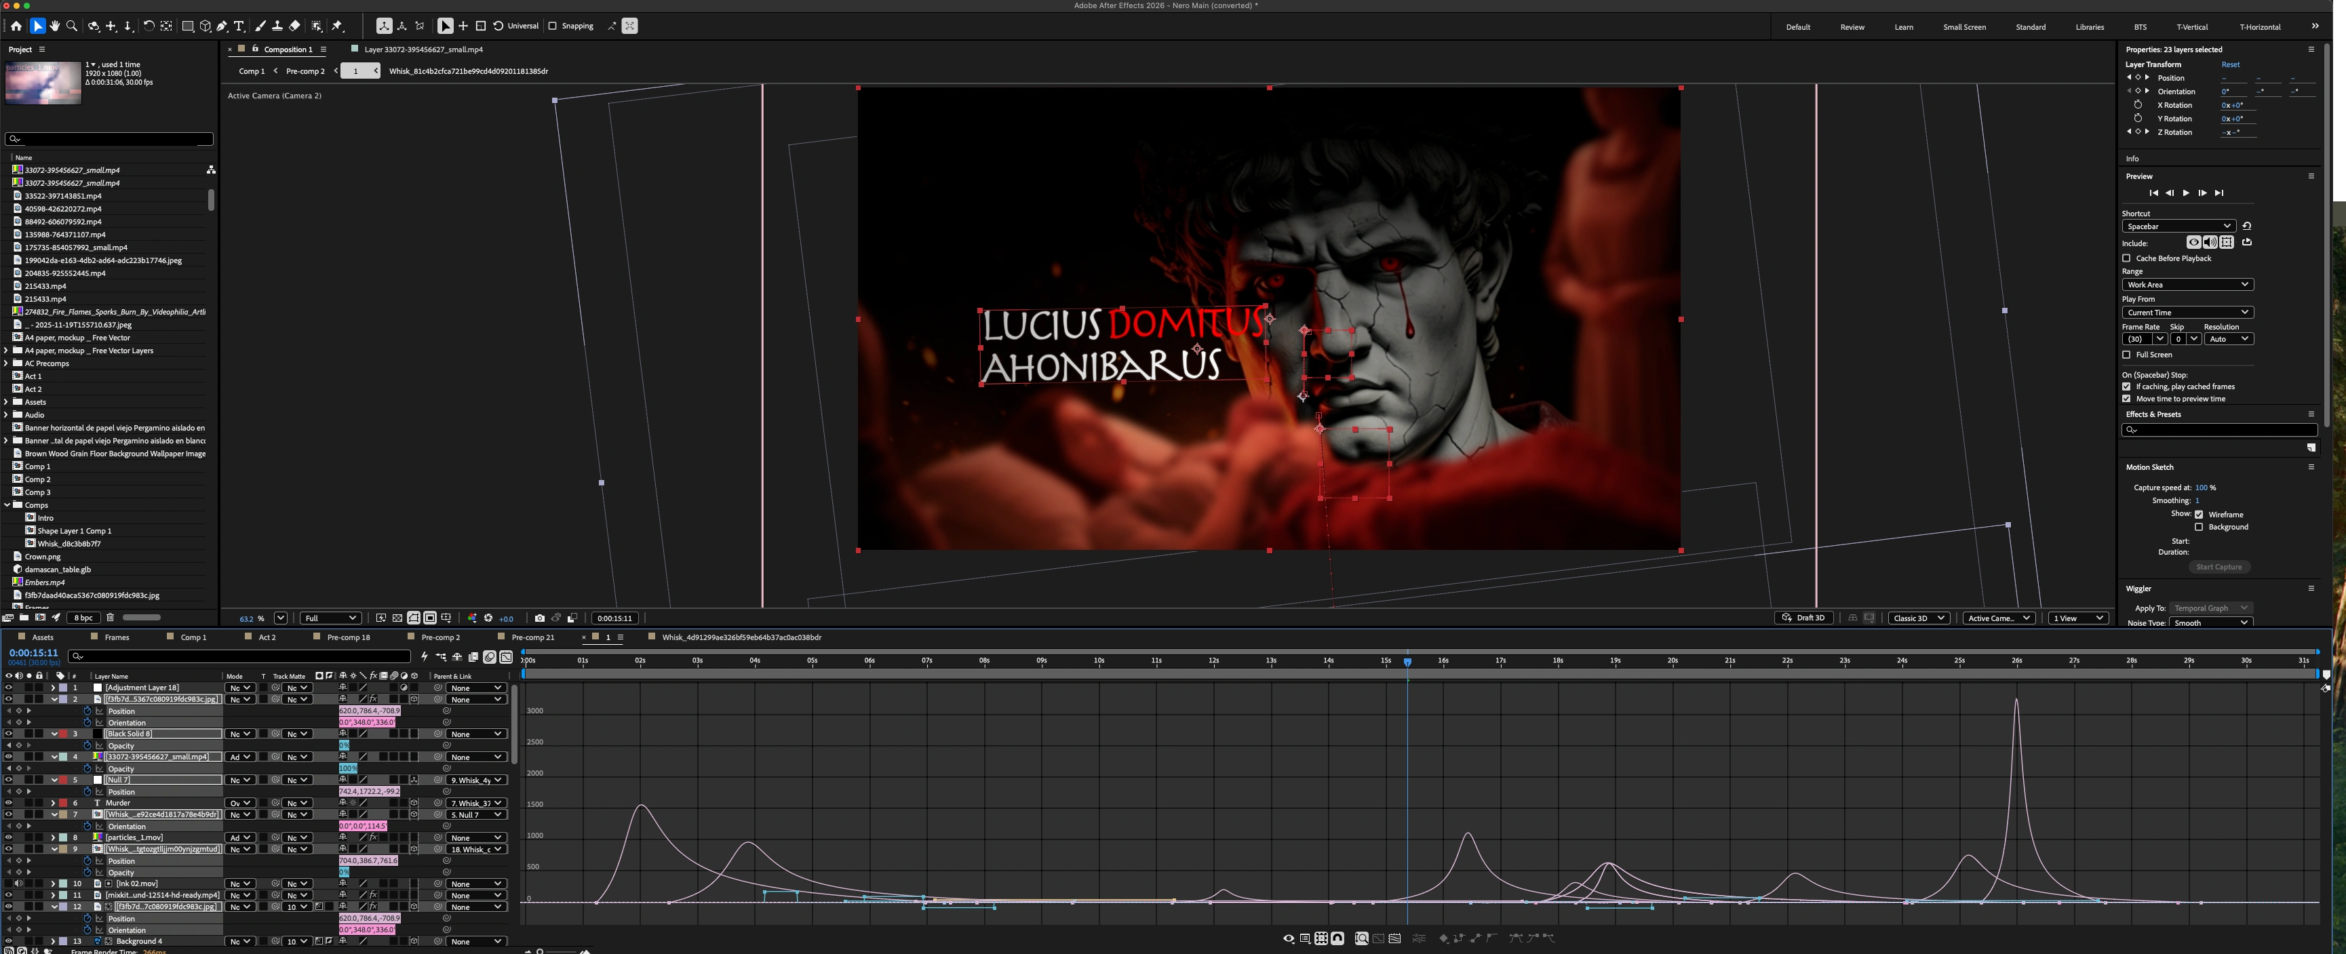This screenshot has width=2346, height=954.
Task: Click the Project panel search field
Action: click(109, 139)
